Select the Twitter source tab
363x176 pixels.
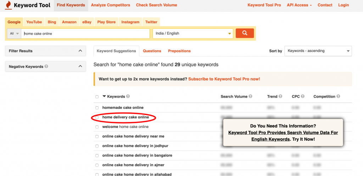pyautogui.click(x=151, y=22)
